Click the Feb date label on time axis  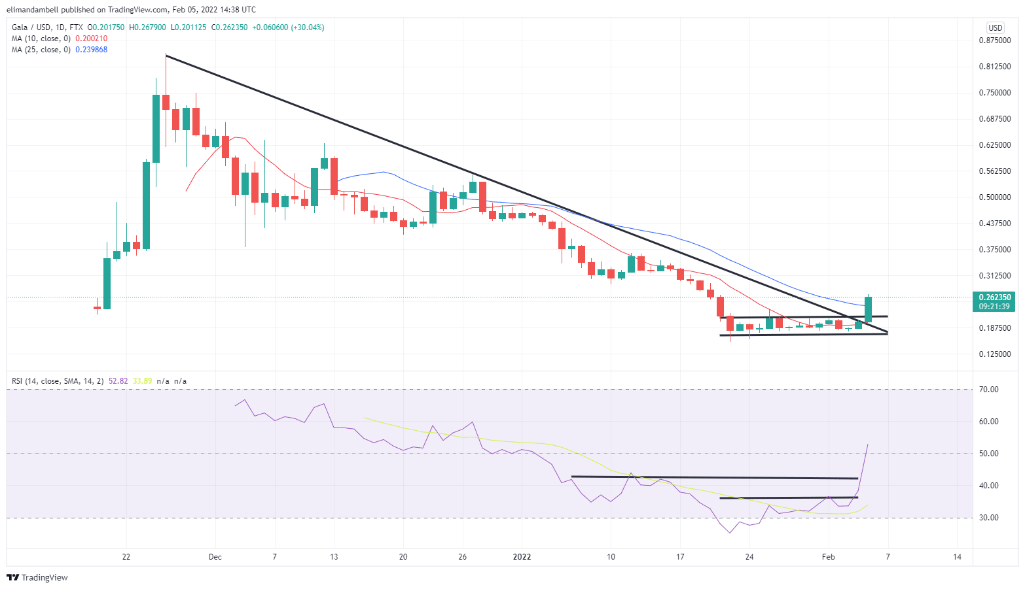[x=829, y=557]
